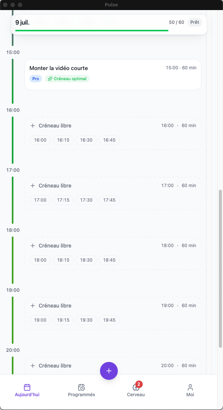223x410 pixels.
Task: Select the 17:30 time chip
Action: [86, 200]
